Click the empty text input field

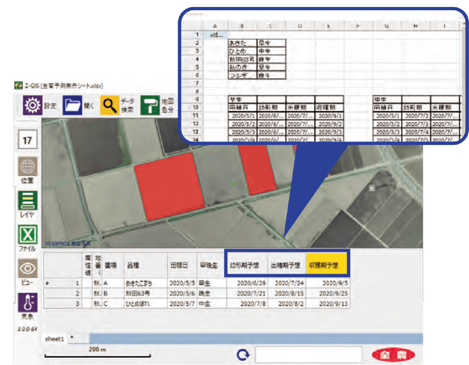(308, 355)
